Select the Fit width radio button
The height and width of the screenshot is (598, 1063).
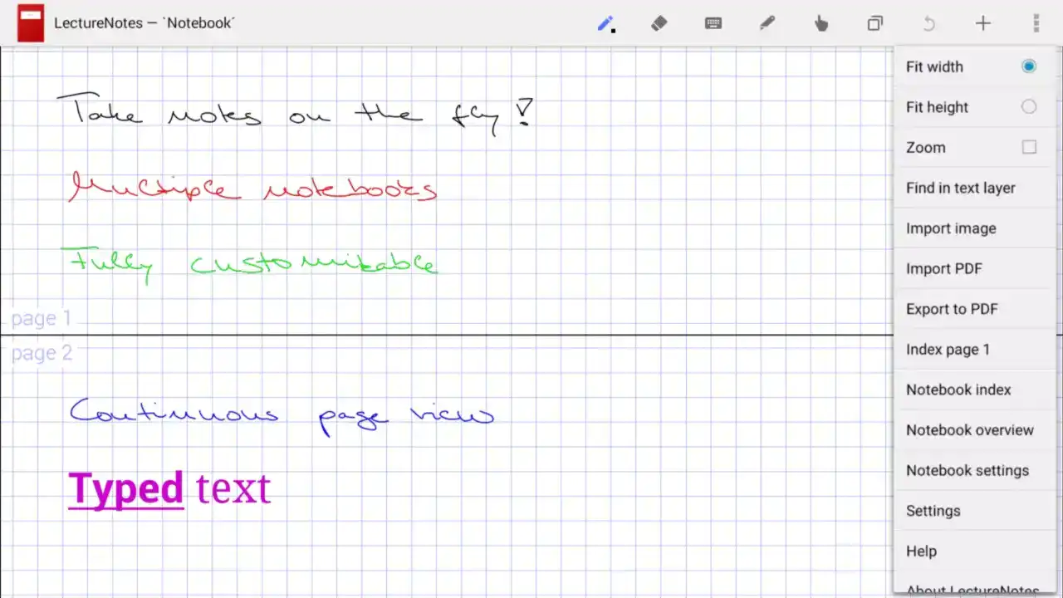(1028, 66)
